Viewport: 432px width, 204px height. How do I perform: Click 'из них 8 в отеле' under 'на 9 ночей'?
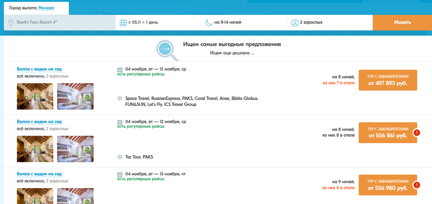point(338,188)
